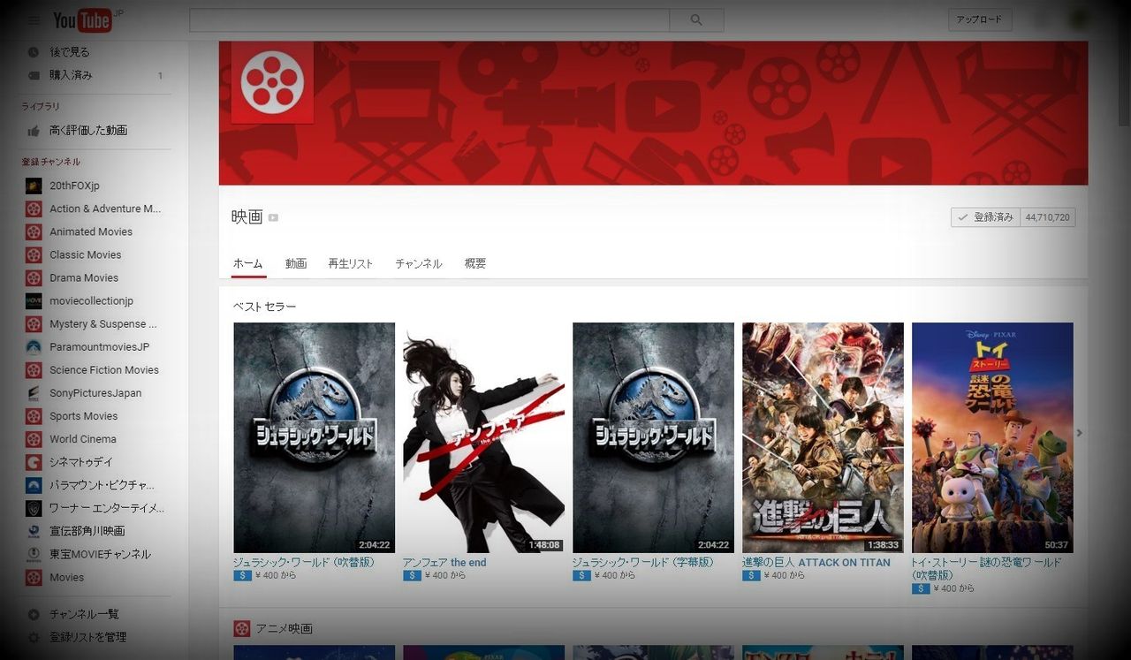Open the アニメ映画 section heading

284,628
